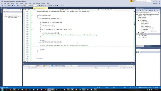Click Sync with Active Document icon
The height and width of the screenshot is (91, 161).
click(x=149, y=10)
